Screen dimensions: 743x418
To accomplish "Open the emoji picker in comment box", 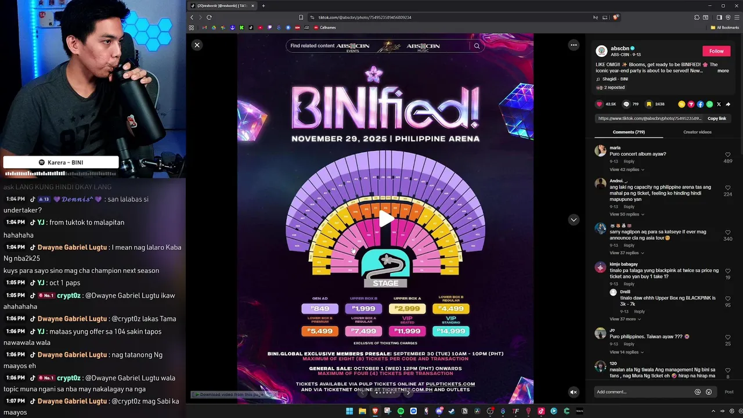I will point(709,392).
